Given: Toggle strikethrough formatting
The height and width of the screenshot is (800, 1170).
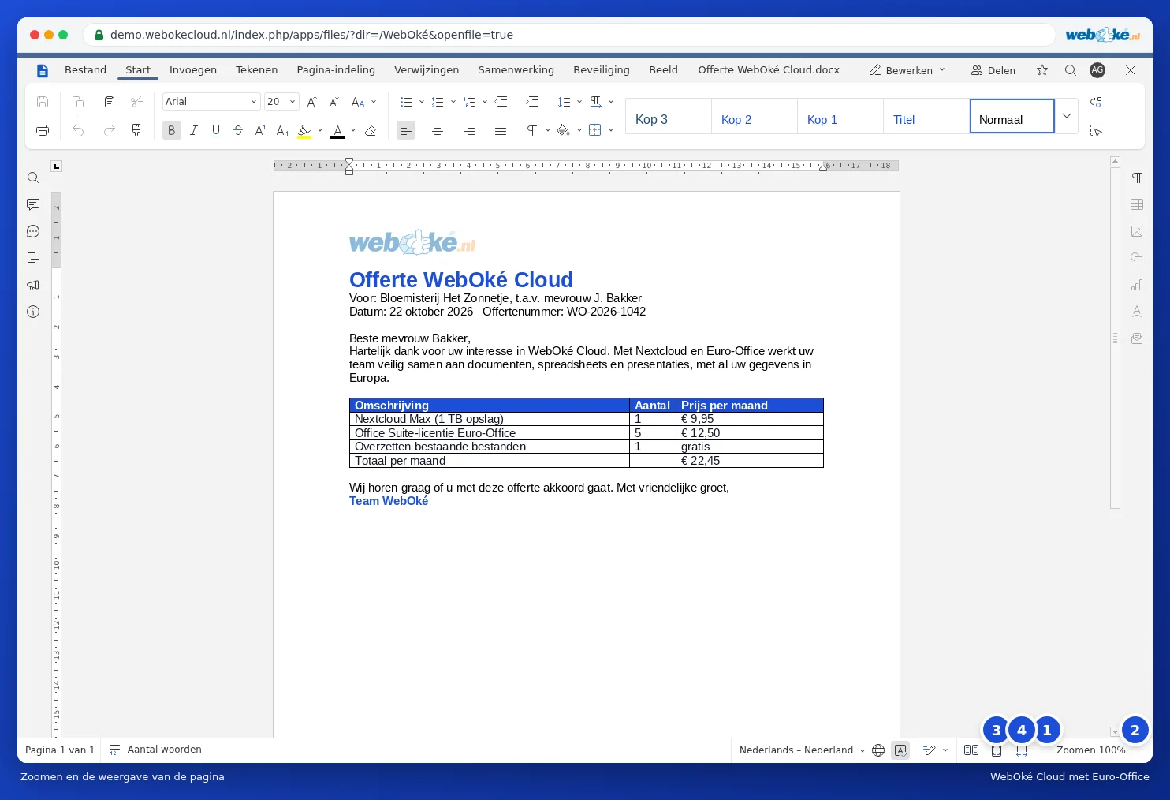Looking at the screenshot, I should click(x=238, y=130).
